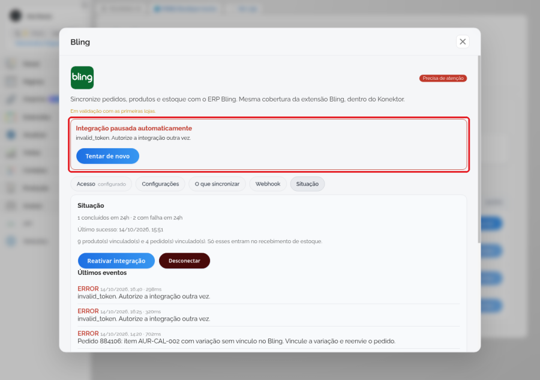
Task: Open the "O que sincronizar" tab
Action: click(x=217, y=184)
